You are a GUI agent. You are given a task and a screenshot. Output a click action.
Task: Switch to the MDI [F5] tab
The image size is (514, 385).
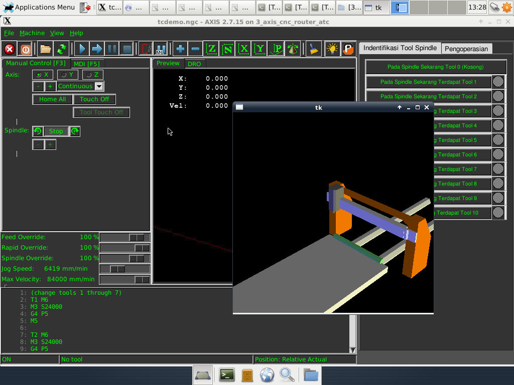pos(86,64)
